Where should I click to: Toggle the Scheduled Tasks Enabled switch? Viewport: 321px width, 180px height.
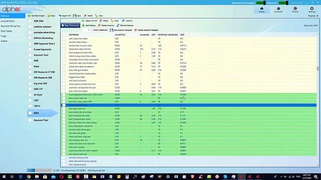(x=261, y=3)
